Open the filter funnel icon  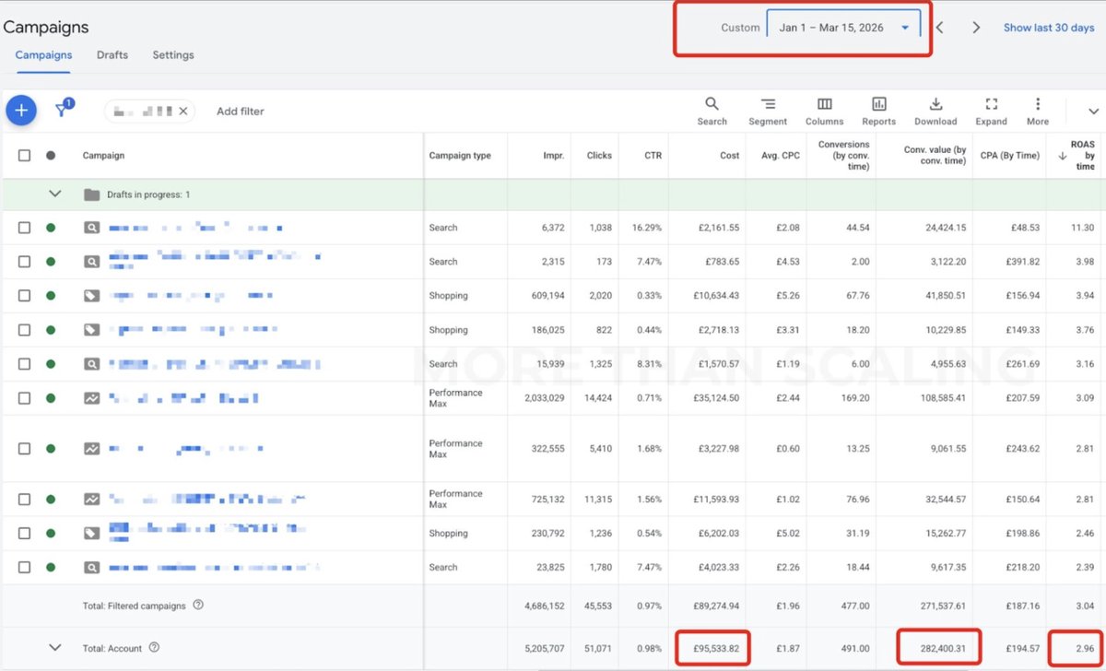tap(63, 110)
